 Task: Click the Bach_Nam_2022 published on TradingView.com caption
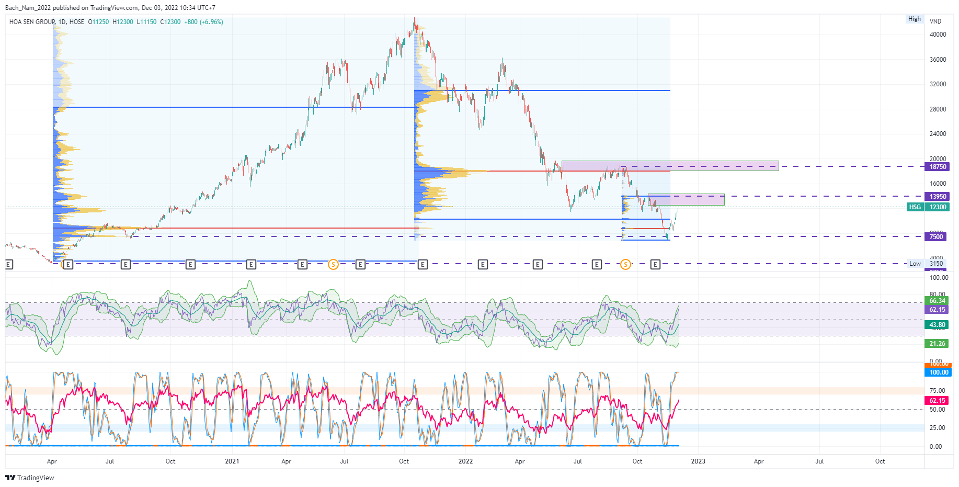click(73, 8)
